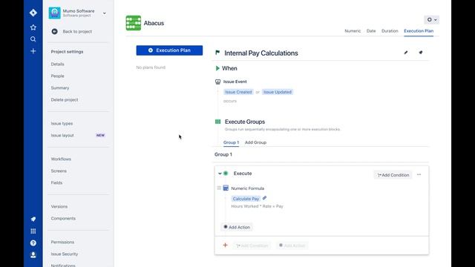This screenshot has width=475, height=267.
Task: Select the Execution Plan tab
Action: click(419, 31)
